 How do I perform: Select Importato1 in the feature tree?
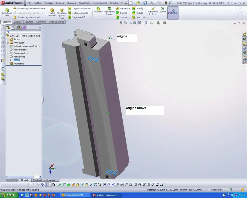pos(19,64)
